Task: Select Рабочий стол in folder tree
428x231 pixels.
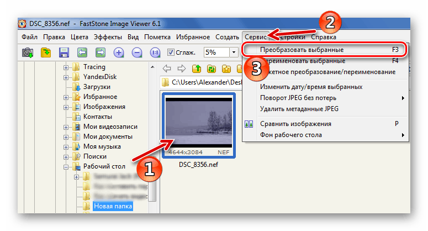Action: pyautogui.click(x=104, y=166)
